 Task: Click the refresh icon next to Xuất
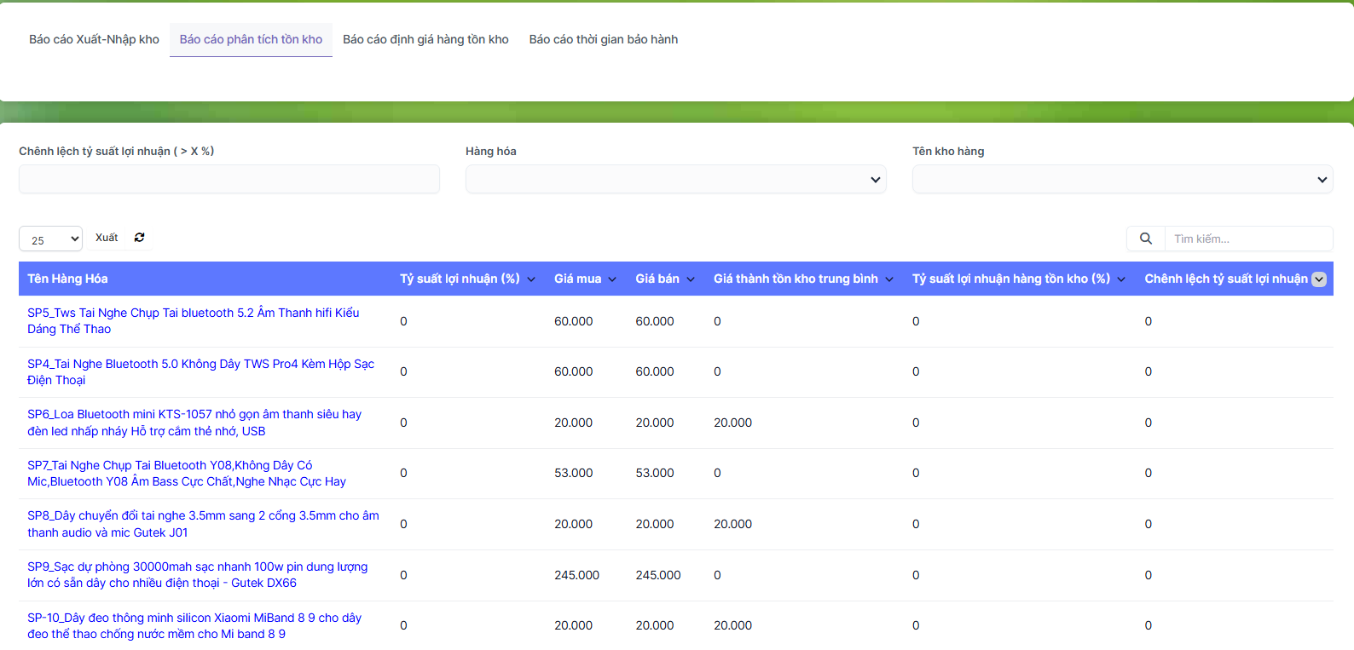coord(139,238)
